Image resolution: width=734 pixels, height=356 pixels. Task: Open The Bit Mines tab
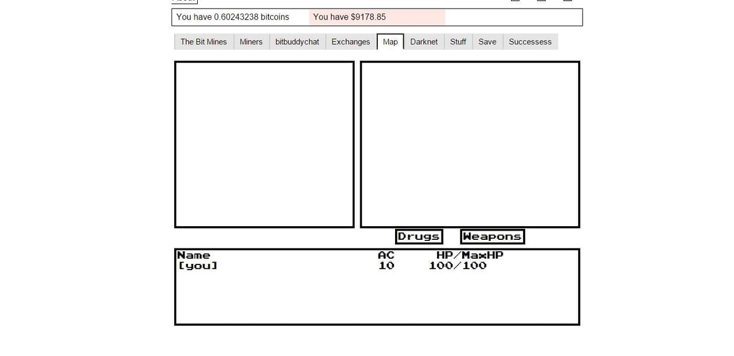(204, 42)
